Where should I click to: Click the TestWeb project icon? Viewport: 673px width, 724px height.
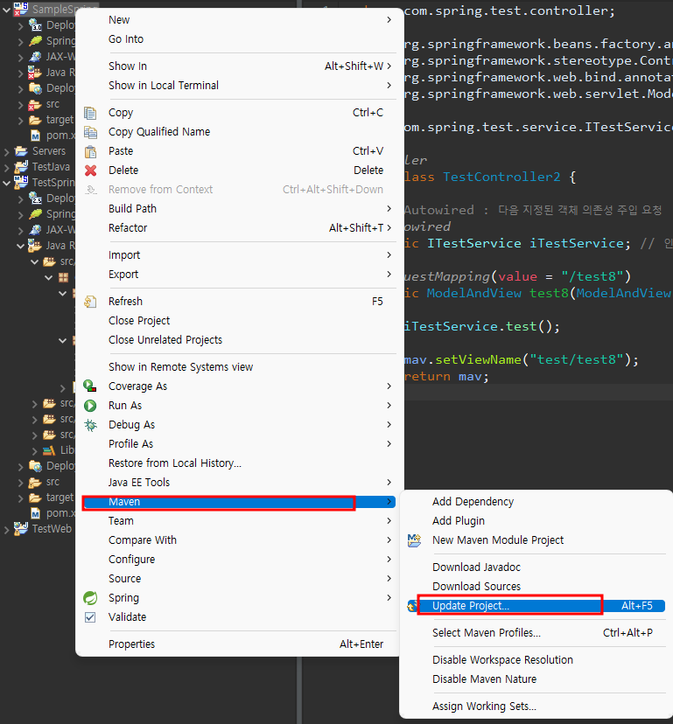pyautogui.click(x=21, y=529)
